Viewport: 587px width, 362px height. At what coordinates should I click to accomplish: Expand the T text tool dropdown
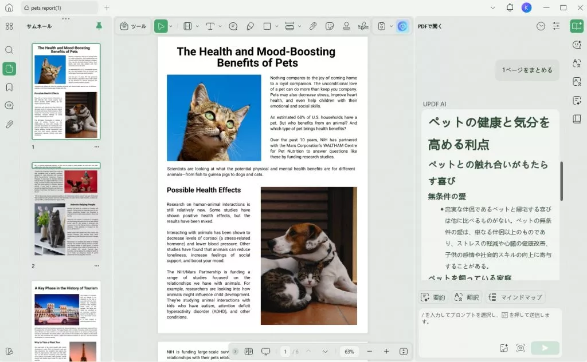click(x=220, y=26)
